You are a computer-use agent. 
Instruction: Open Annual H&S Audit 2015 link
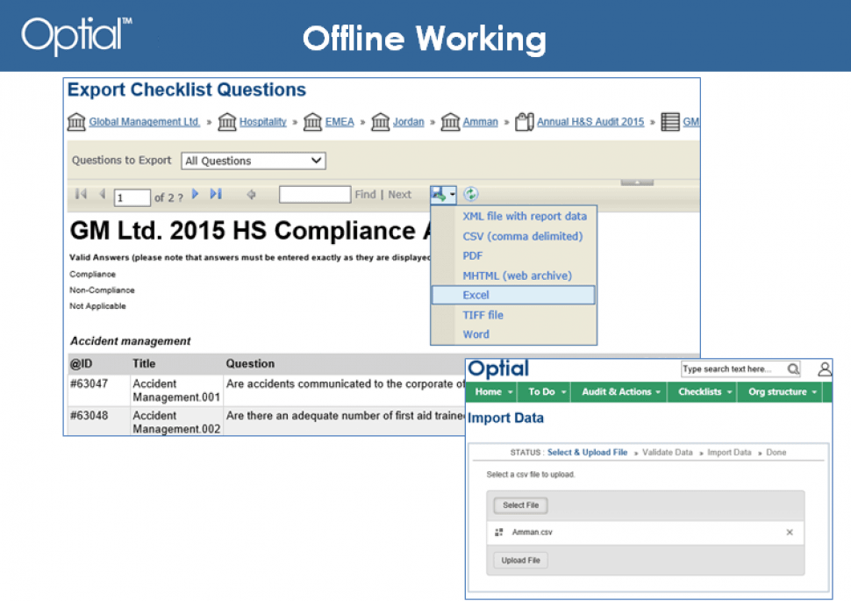[590, 122]
